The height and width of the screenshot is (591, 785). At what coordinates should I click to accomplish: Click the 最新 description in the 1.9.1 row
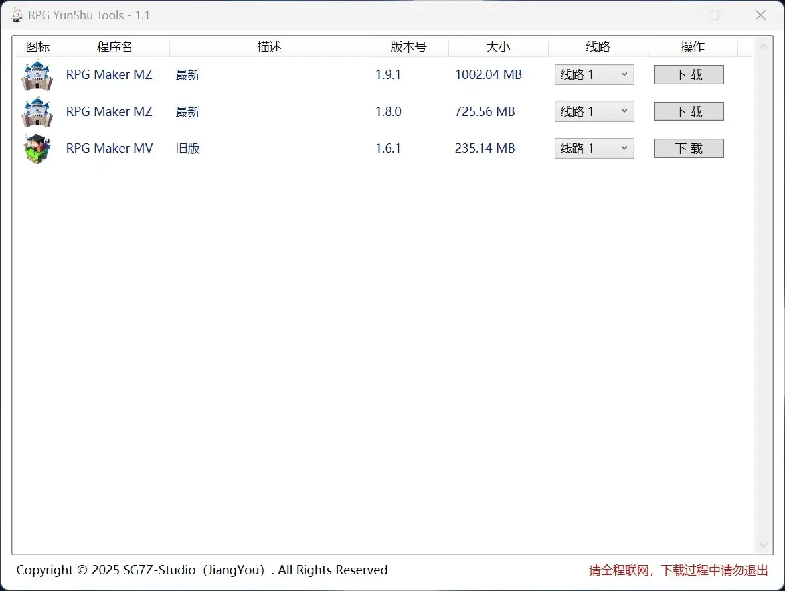pyautogui.click(x=188, y=75)
